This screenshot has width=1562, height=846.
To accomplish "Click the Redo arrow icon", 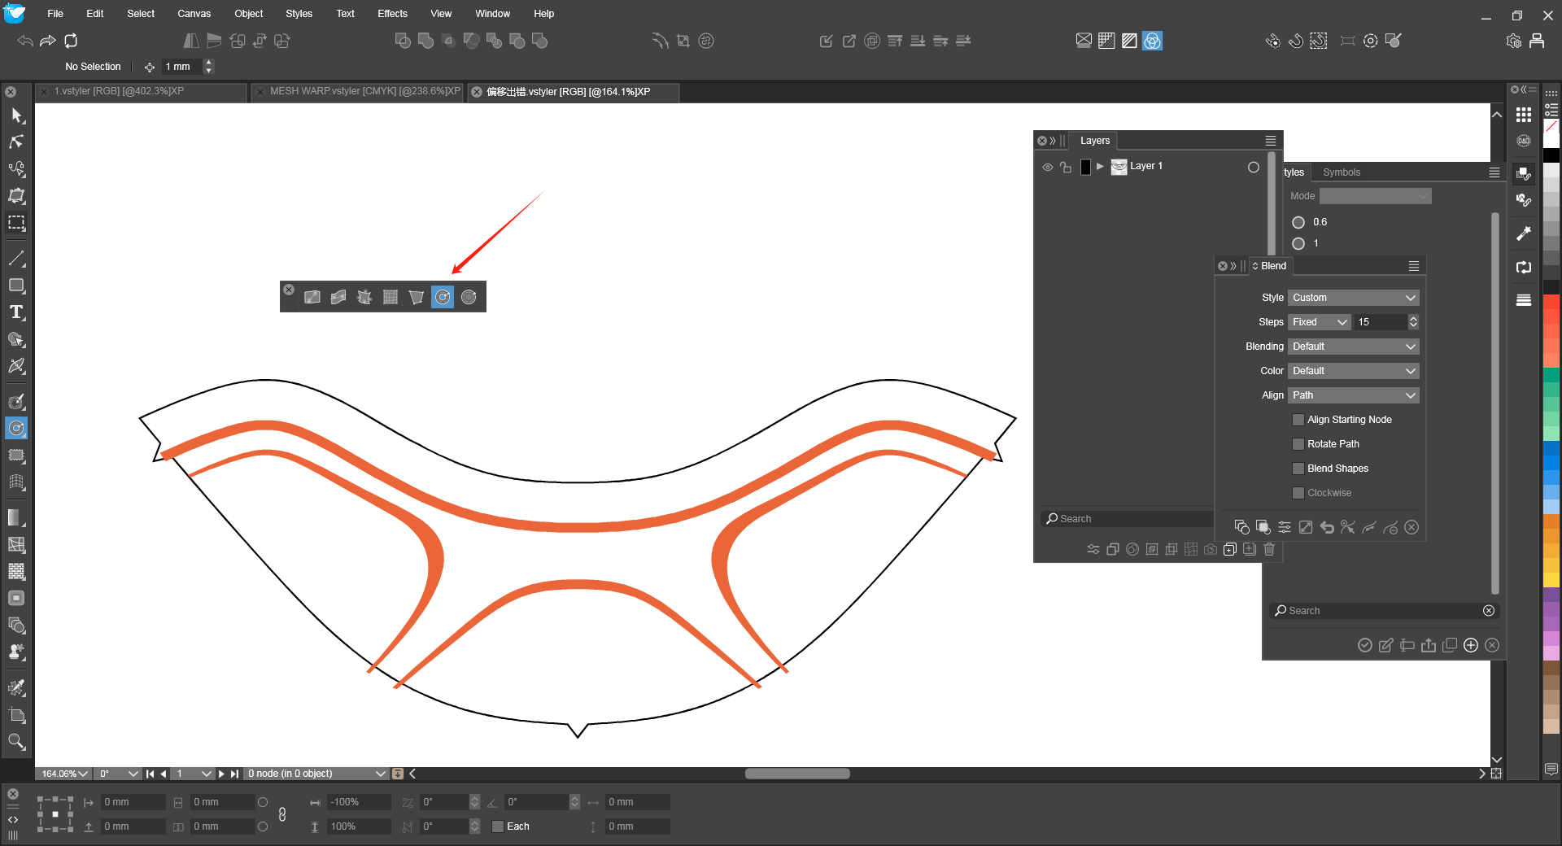I will pyautogui.click(x=48, y=41).
